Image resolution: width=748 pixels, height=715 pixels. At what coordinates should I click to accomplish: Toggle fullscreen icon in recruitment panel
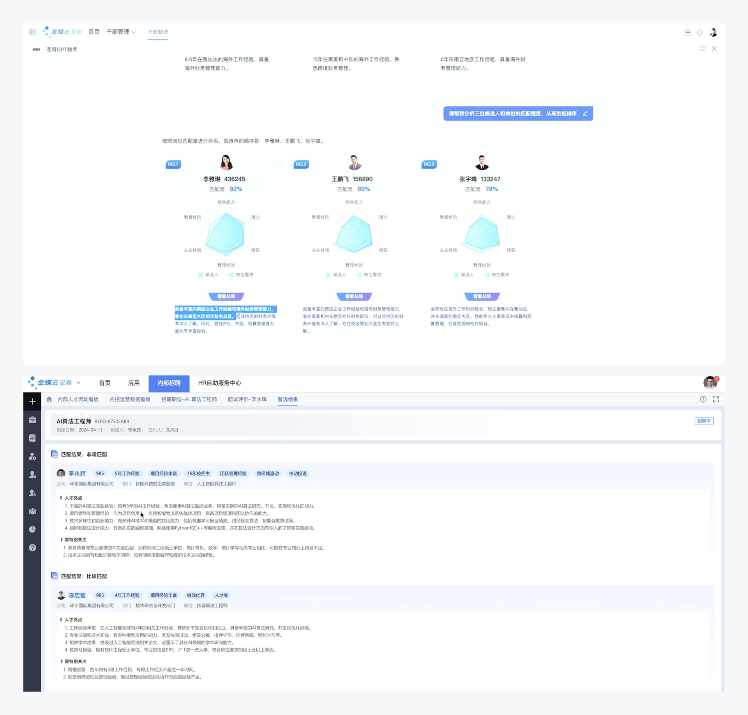pyautogui.click(x=716, y=399)
